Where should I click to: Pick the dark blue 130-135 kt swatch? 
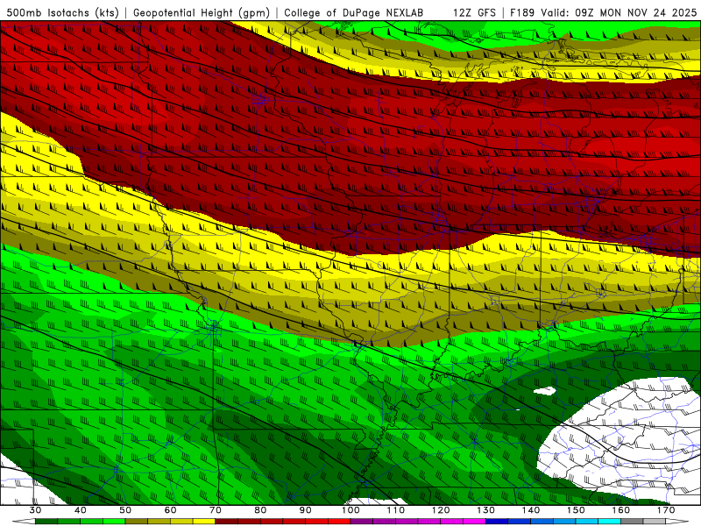(497, 522)
